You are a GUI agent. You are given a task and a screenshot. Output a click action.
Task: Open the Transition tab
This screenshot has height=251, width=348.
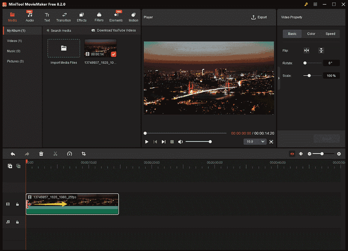pyautogui.click(x=63, y=17)
